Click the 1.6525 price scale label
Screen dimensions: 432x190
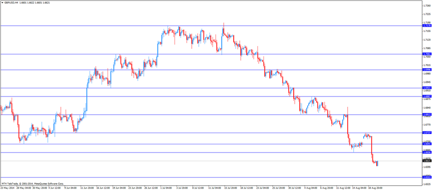[427, 184]
